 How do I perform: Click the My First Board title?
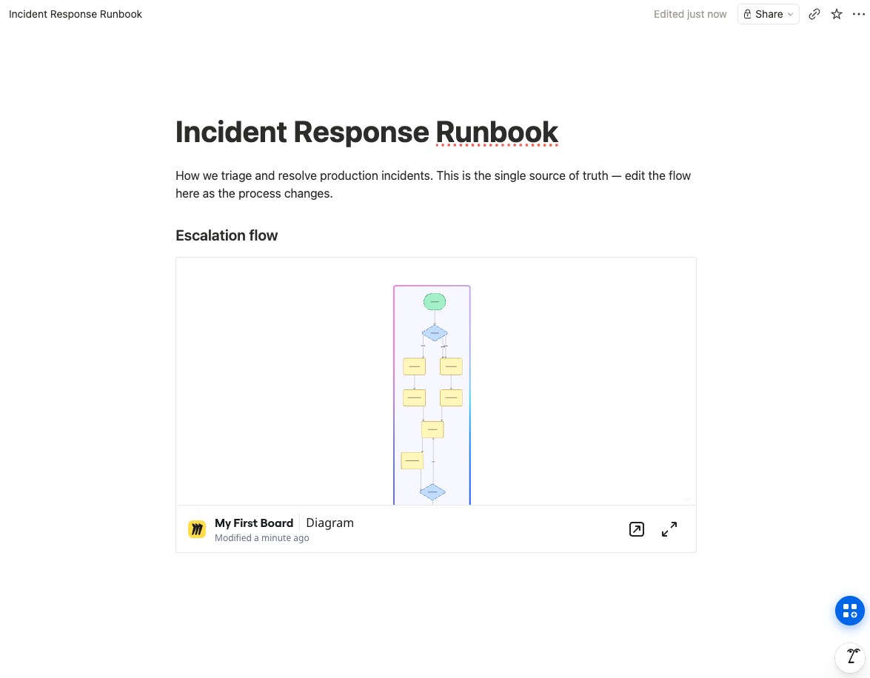[x=253, y=523]
